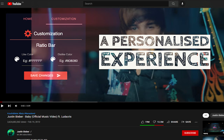Open the three-dot more actions menu
The image size is (224, 140).
[196, 122]
